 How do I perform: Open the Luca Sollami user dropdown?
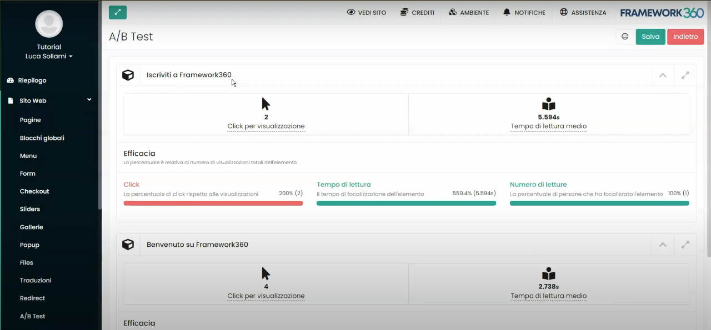pos(49,56)
